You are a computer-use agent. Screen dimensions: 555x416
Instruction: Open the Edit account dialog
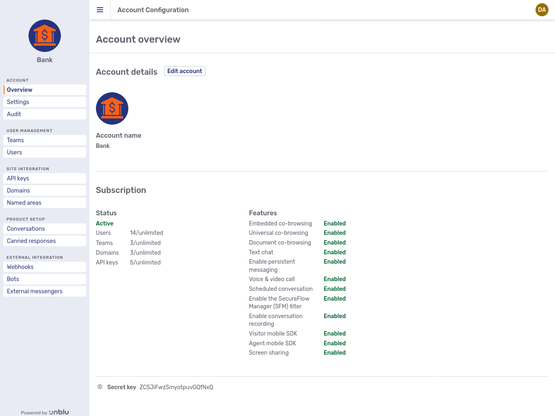pyautogui.click(x=184, y=71)
